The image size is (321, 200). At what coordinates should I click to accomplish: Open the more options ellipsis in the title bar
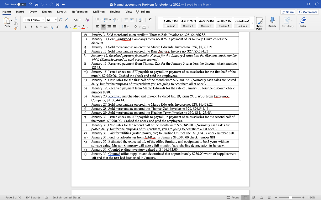tap(63, 4)
